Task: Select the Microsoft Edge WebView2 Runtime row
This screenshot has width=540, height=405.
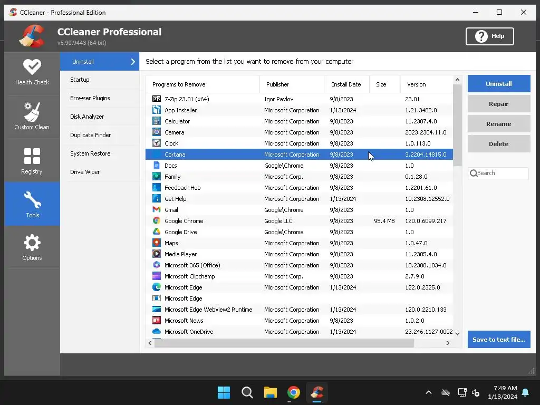Action: pos(300,309)
